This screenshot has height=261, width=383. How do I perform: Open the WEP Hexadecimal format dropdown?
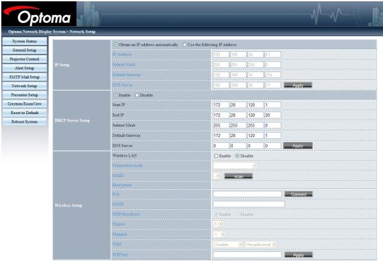pyautogui.click(x=261, y=245)
